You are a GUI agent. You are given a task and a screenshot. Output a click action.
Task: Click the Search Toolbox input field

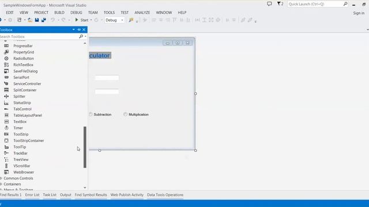click(x=39, y=36)
